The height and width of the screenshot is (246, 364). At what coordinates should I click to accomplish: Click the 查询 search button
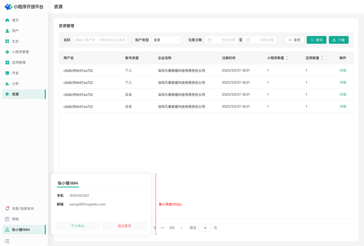pos(316,40)
